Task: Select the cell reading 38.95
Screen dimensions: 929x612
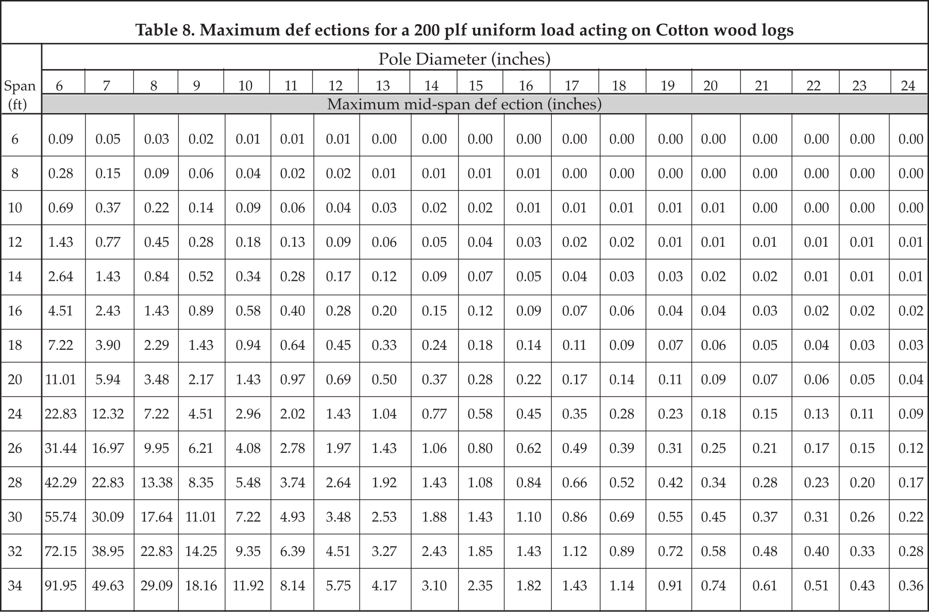Action: 108,551
